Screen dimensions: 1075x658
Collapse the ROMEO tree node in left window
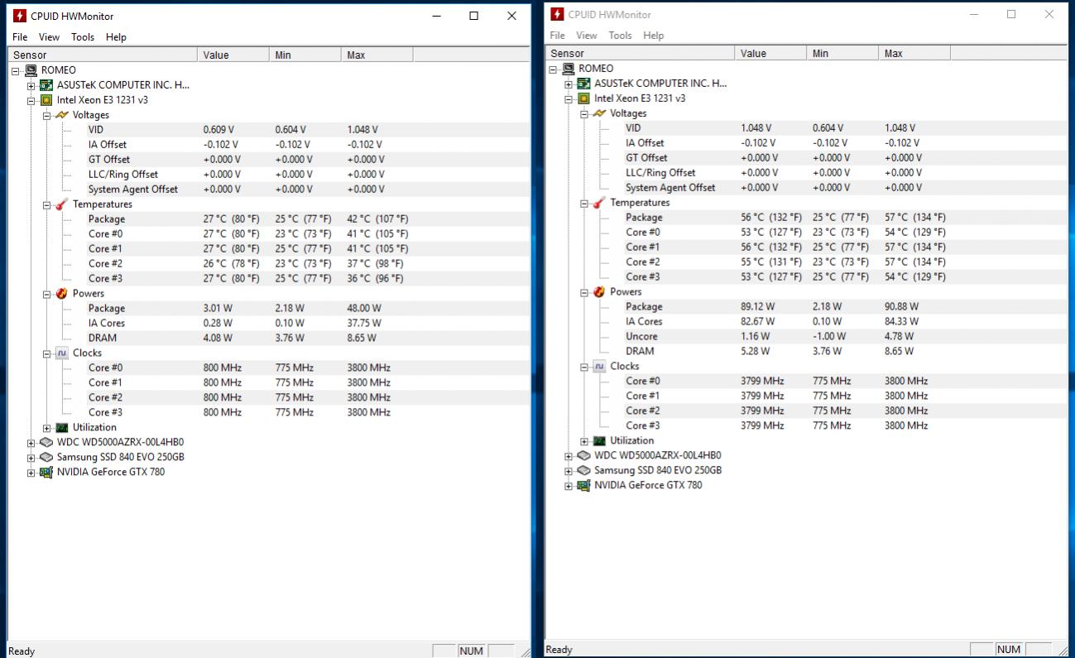(x=17, y=71)
